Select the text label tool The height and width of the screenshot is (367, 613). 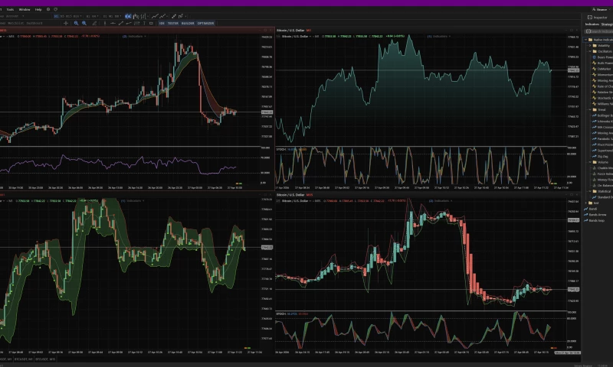144,24
